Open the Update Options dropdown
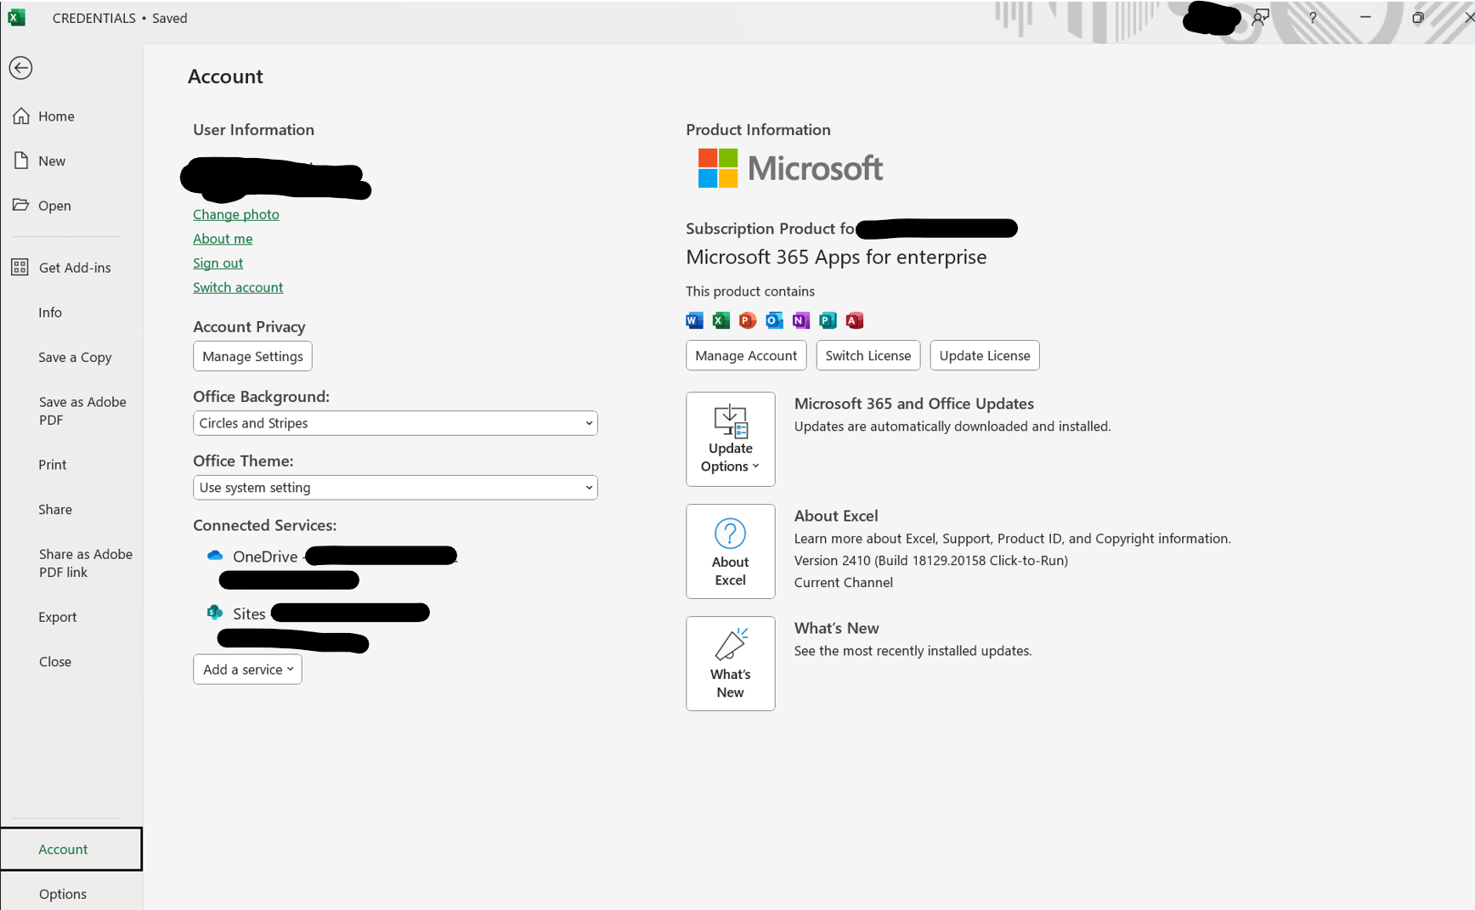This screenshot has width=1475, height=910. (x=731, y=439)
